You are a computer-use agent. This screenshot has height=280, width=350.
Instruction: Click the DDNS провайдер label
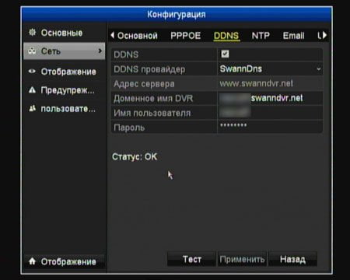click(x=149, y=69)
